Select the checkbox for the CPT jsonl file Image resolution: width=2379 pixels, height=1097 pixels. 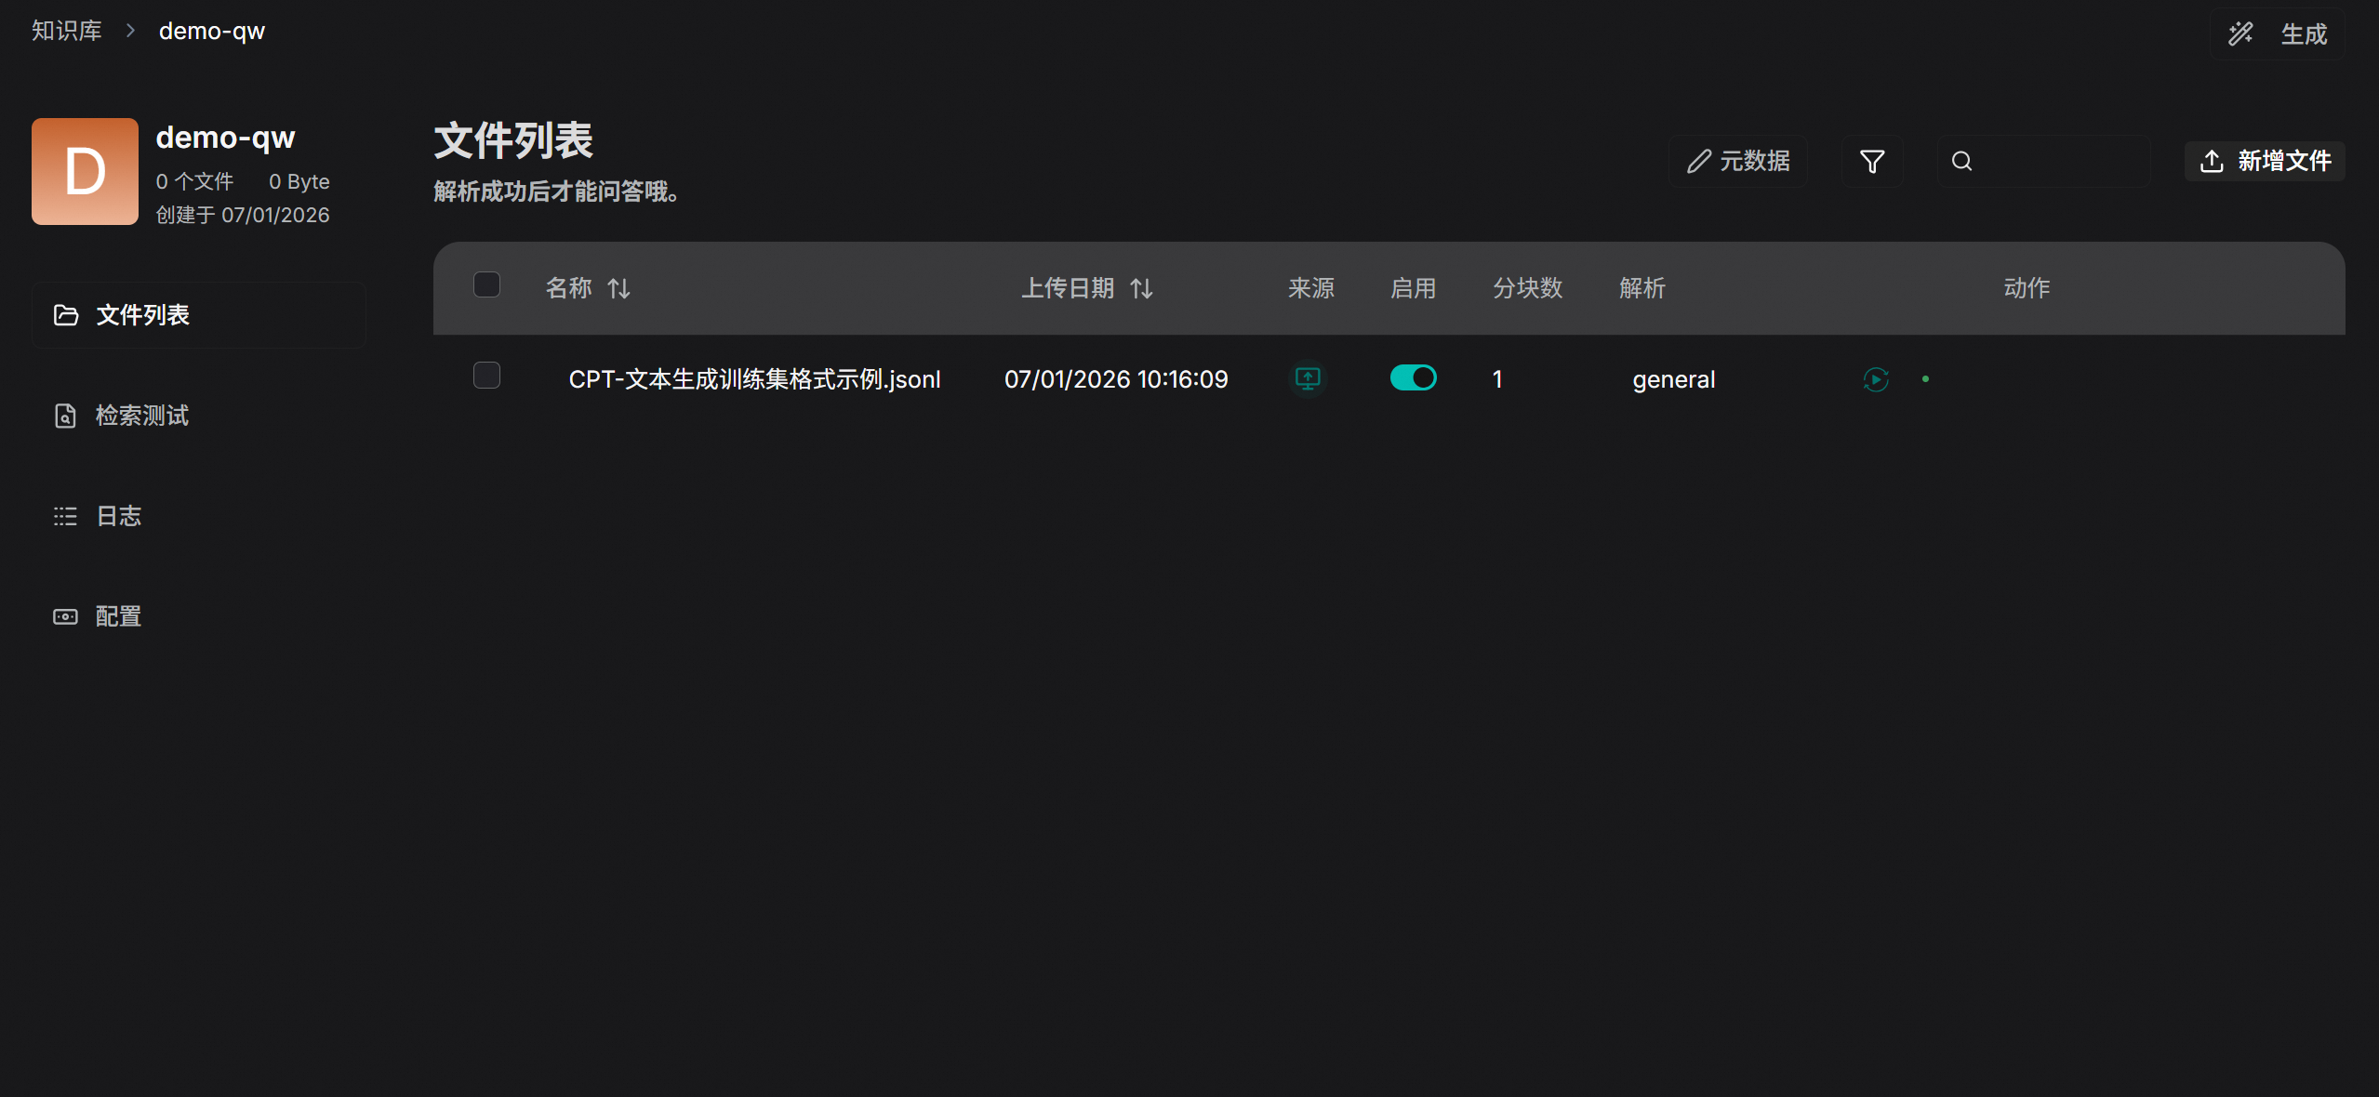pyautogui.click(x=486, y=376)
